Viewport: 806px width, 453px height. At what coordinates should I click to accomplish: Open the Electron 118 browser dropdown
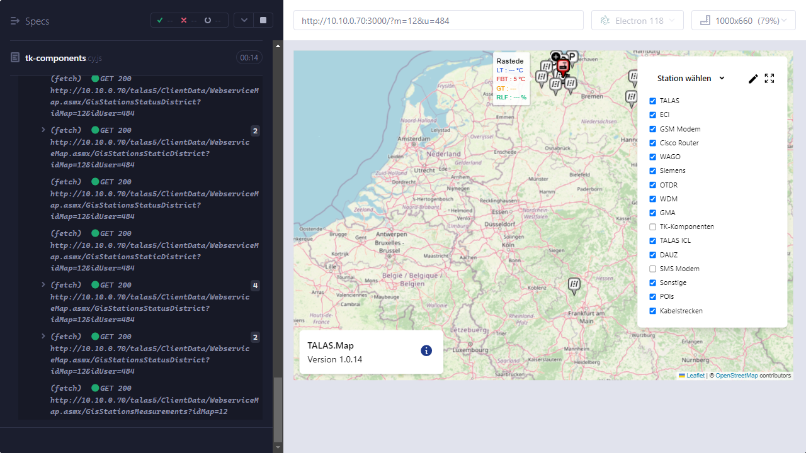click(639, 21)
